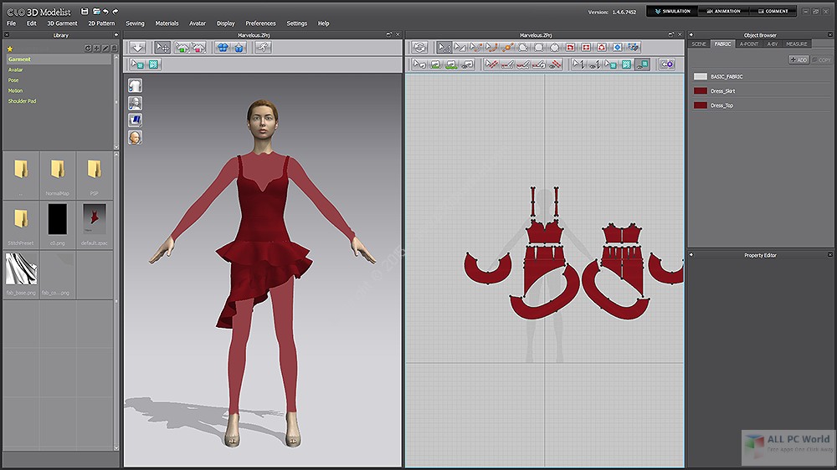Open the NormalMap folder
The width and height of the screenshot is (837, 470).
pos(57,175)
